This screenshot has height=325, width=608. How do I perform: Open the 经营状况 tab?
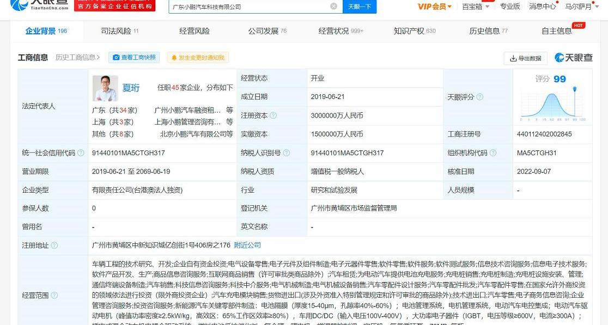click(341, 31)
